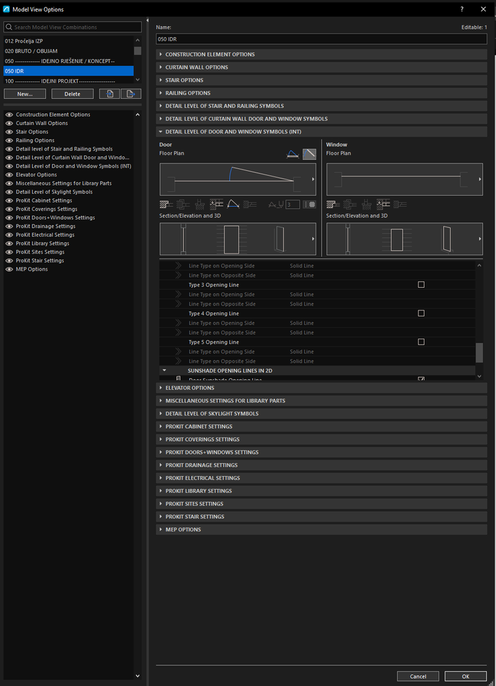Toggle eye icon for Curtain Wall Options
The height and width of the screenshot is (686, 496).
9,124
